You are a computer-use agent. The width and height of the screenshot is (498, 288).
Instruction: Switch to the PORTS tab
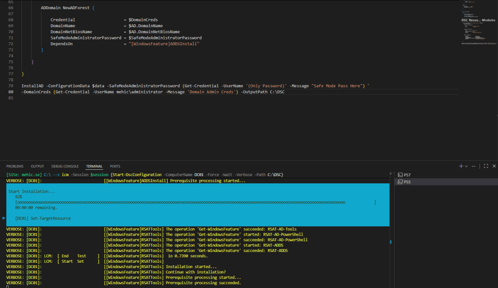115,166
